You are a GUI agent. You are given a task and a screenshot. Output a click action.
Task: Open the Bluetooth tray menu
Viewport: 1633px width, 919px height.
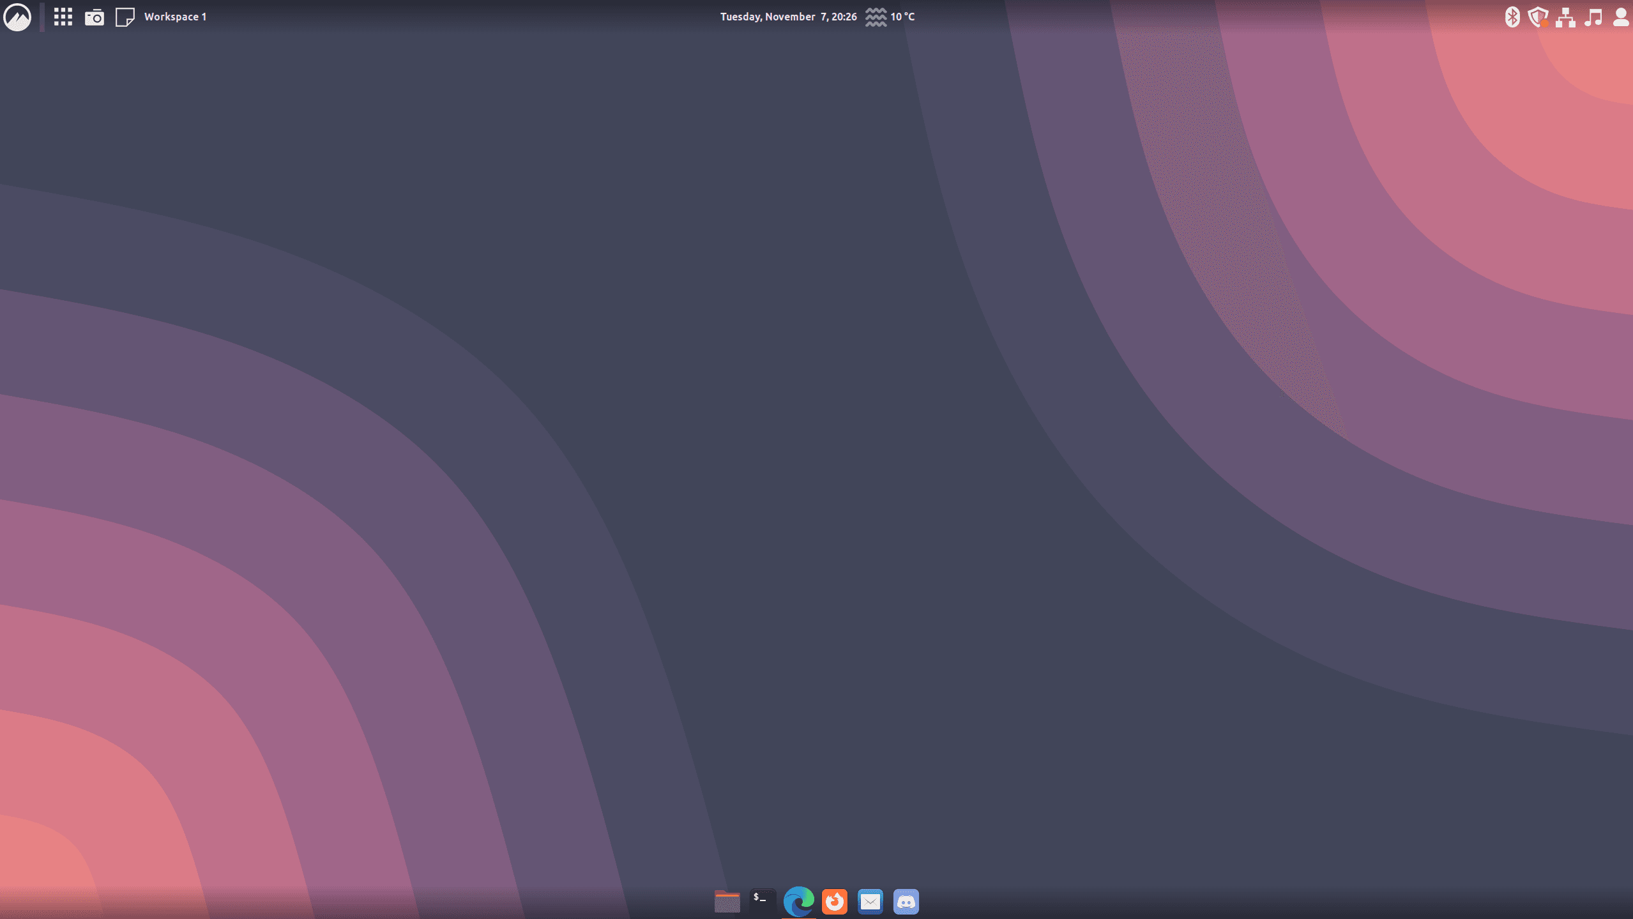click(x=1512, y=17)
